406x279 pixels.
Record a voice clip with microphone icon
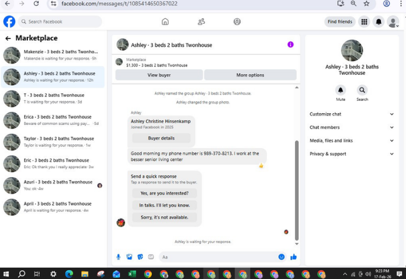pos(119,256)
